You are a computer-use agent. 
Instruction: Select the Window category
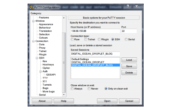pos(40,21)
